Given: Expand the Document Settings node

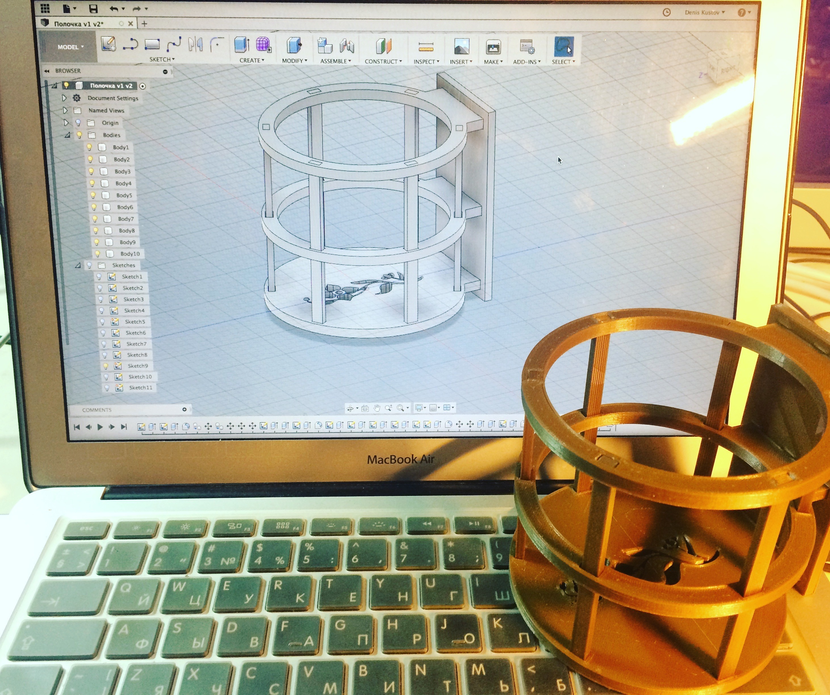Looking at the screenshot, I should [64, 98].
